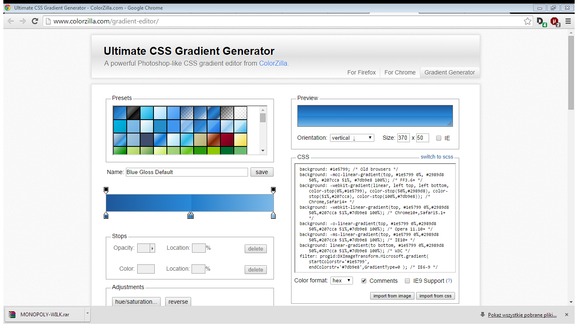
Task: Select the right opacity stop above gradient
Action: coord(273,190)
